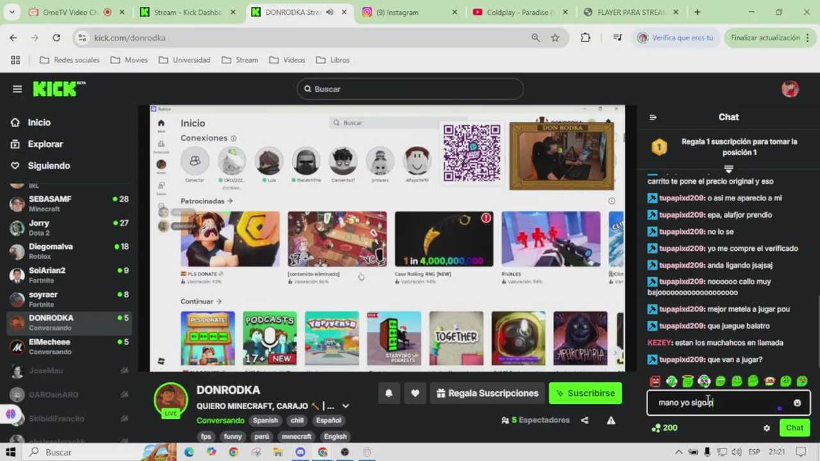Click the DONRODKA streamer avatar with LIVE badge
The width and height of the screenshot is (820, 461).
(x=170, y=401)
